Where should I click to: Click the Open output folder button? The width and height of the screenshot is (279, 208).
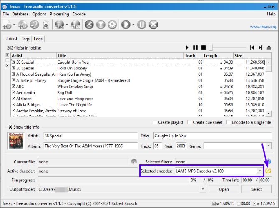tap(224, 189)
